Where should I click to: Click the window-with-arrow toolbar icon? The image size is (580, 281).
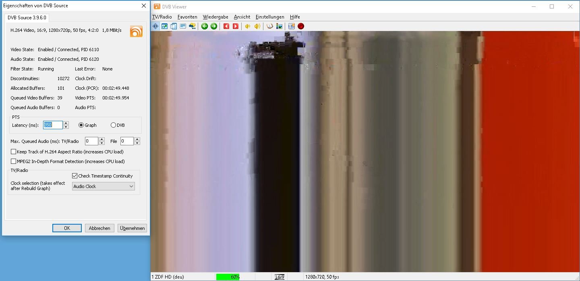point(164,26)
